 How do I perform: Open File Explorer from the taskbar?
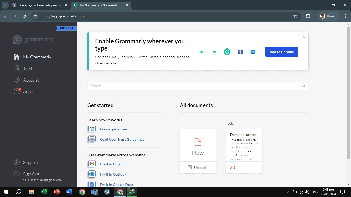32,192
